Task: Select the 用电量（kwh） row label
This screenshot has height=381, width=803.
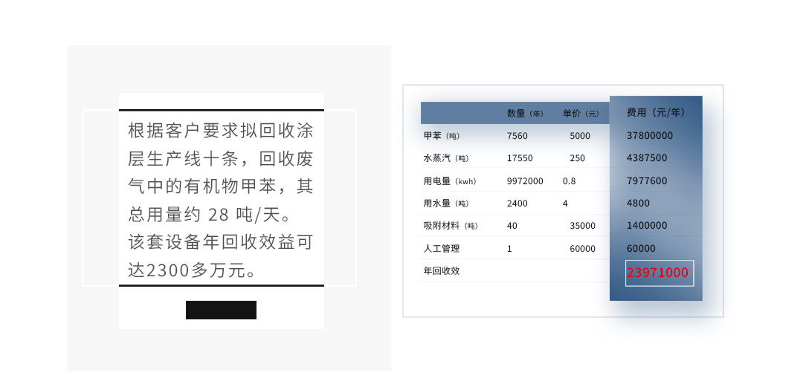Action: (449, 181)
